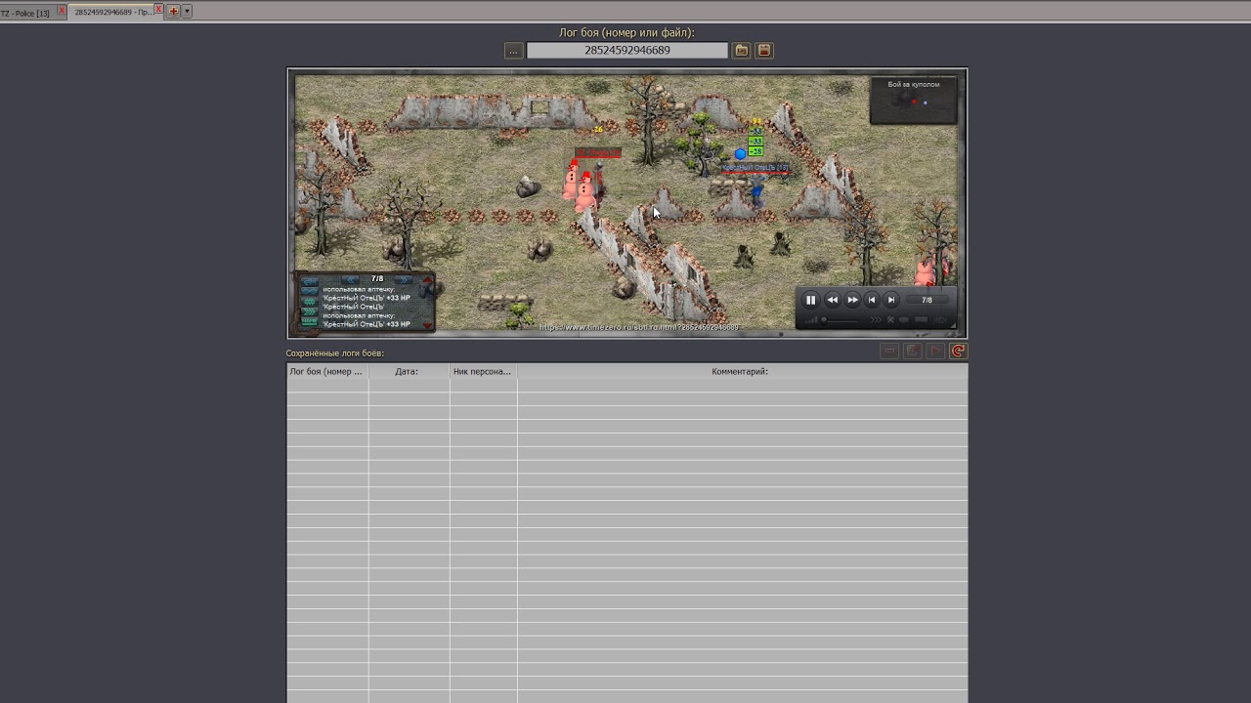
Task: Skip to next turn in replay
Action: pyautogui.click(x=891, y=300)
